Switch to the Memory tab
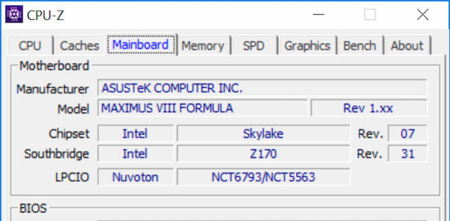This screenshot has height=221, width=450. (202, 46)
